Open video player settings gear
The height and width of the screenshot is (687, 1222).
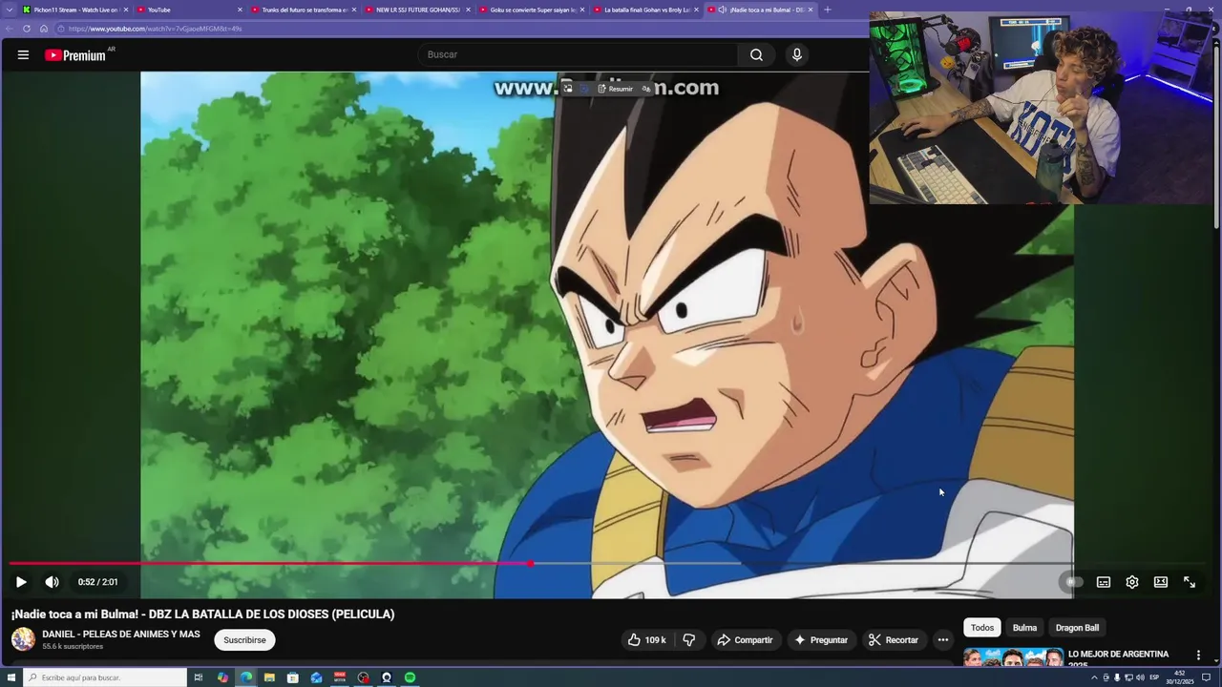[x=1132, y=582]
